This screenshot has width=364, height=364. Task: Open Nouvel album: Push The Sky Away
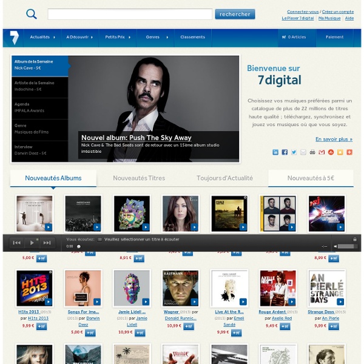pyautogui.click(x=136, y=138)
